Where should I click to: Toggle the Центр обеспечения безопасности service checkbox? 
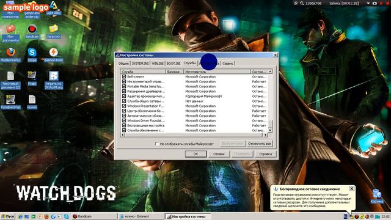pyautogui.click(x=124, y=111)
